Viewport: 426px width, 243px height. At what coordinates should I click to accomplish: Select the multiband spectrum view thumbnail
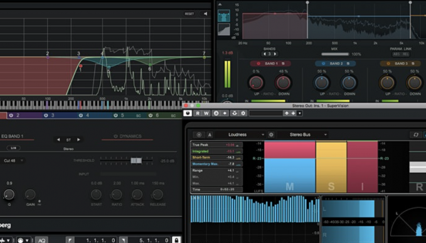[224, 16]
